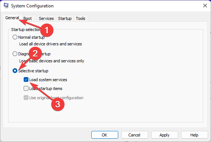Select the Normal startup radio button
211x142 pixels.
[x=15, y=37]
